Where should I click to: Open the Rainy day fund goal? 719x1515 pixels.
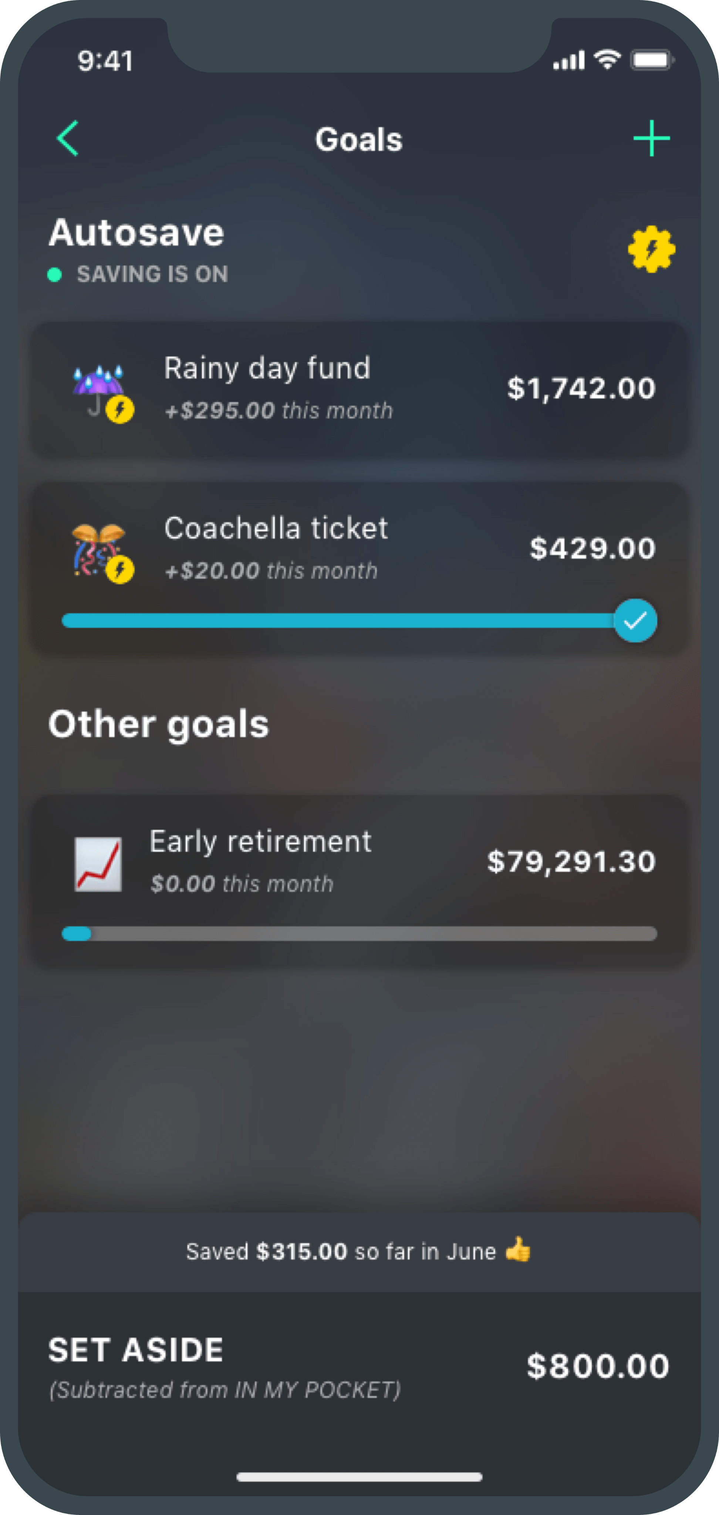point(359,388)
